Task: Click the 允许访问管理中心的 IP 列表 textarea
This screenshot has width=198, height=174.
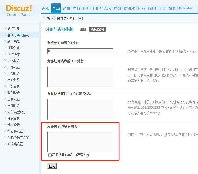Action: tap(80, 109)
